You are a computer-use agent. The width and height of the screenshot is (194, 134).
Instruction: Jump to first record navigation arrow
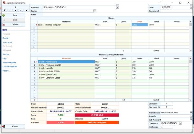[x=5, y=10]
